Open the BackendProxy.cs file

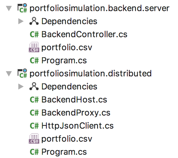click(x=76, y=113)
